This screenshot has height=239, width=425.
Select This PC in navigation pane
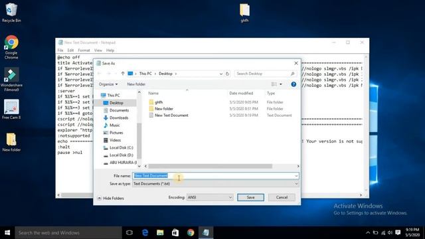pyautogui.click(x=113, y=96)
